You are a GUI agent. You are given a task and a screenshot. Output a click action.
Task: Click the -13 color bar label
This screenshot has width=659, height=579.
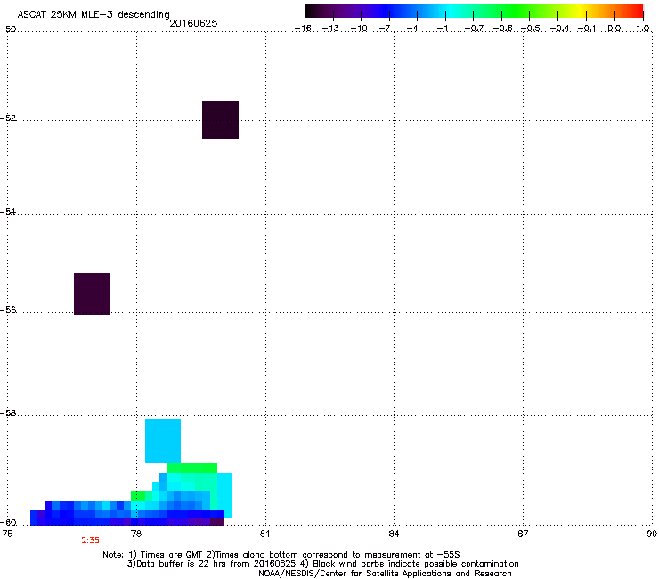330,29
